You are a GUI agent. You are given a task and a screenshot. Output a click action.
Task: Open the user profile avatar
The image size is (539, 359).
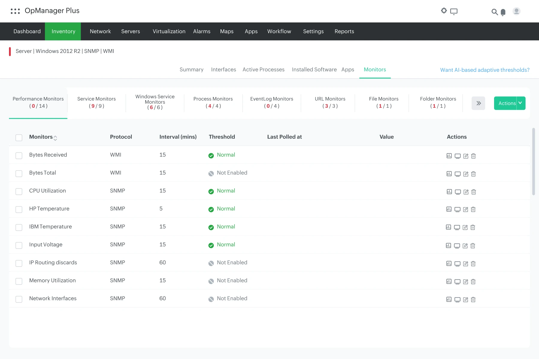516,11
